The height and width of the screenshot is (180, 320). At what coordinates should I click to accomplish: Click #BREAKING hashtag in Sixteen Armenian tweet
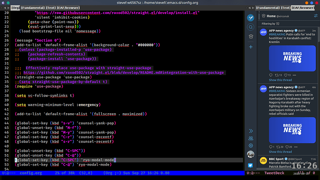point(277,91)
